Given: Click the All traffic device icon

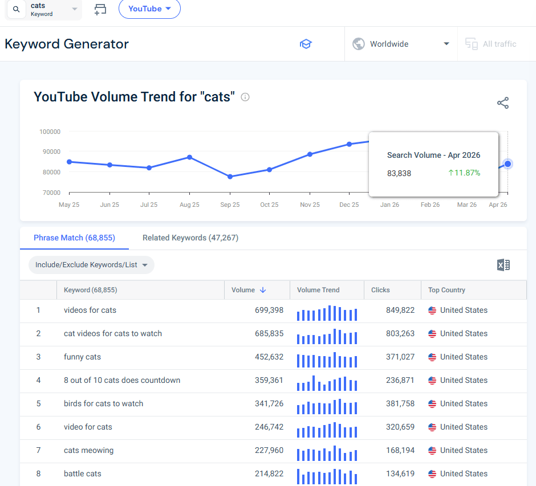Looking at the screenshot, I should click(472, 44).
